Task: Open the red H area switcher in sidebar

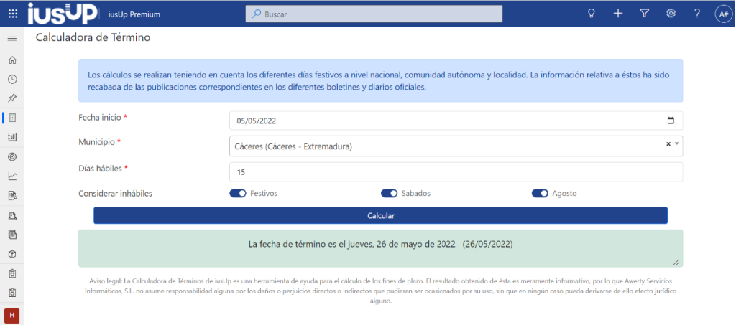Action: point(12,316)
